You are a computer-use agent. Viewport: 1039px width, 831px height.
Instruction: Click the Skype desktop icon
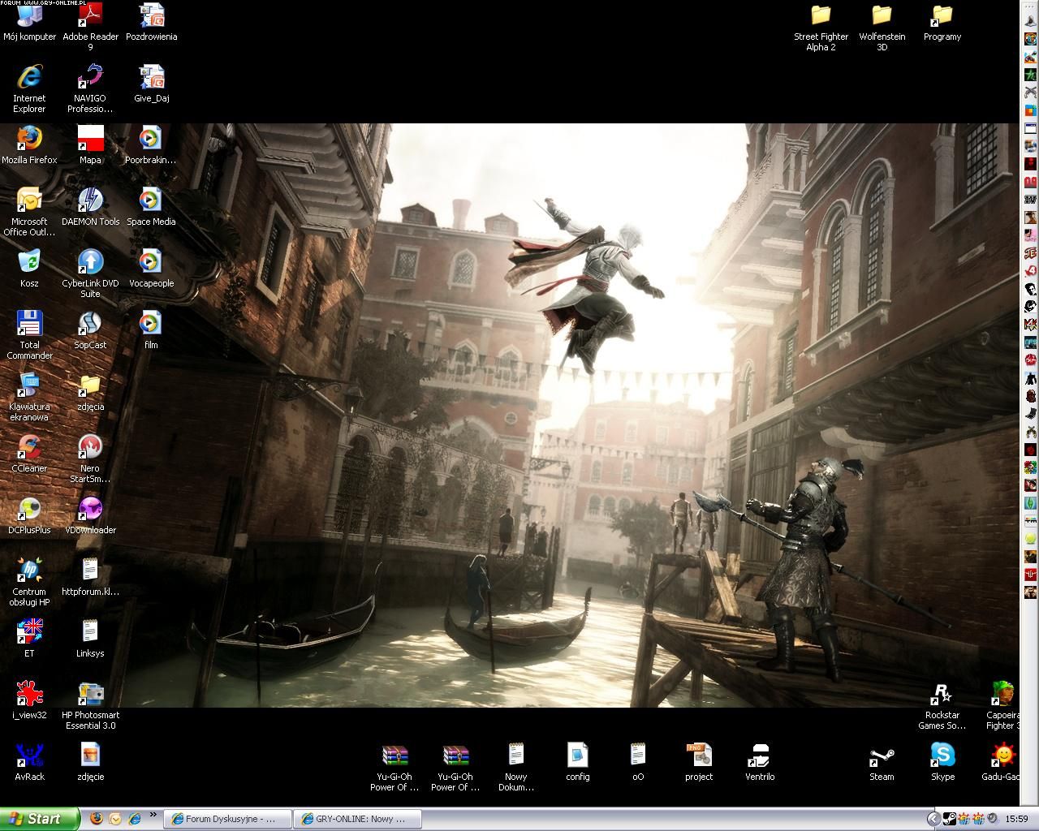click(942, 757)
